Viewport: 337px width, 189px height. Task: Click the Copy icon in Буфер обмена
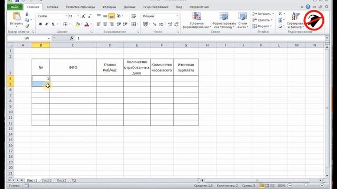coord(27,20)
